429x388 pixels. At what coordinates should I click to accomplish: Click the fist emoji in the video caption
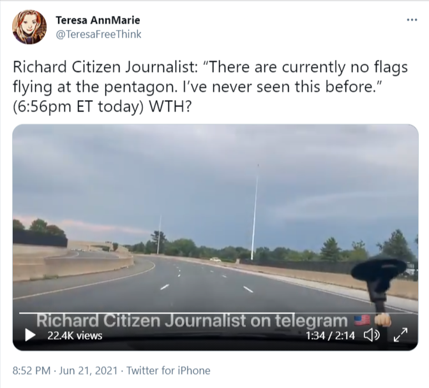(383, 320)
